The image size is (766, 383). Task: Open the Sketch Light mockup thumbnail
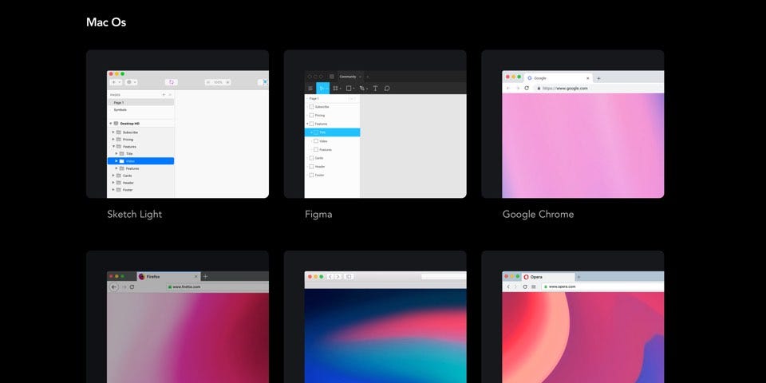coord(177,124)
